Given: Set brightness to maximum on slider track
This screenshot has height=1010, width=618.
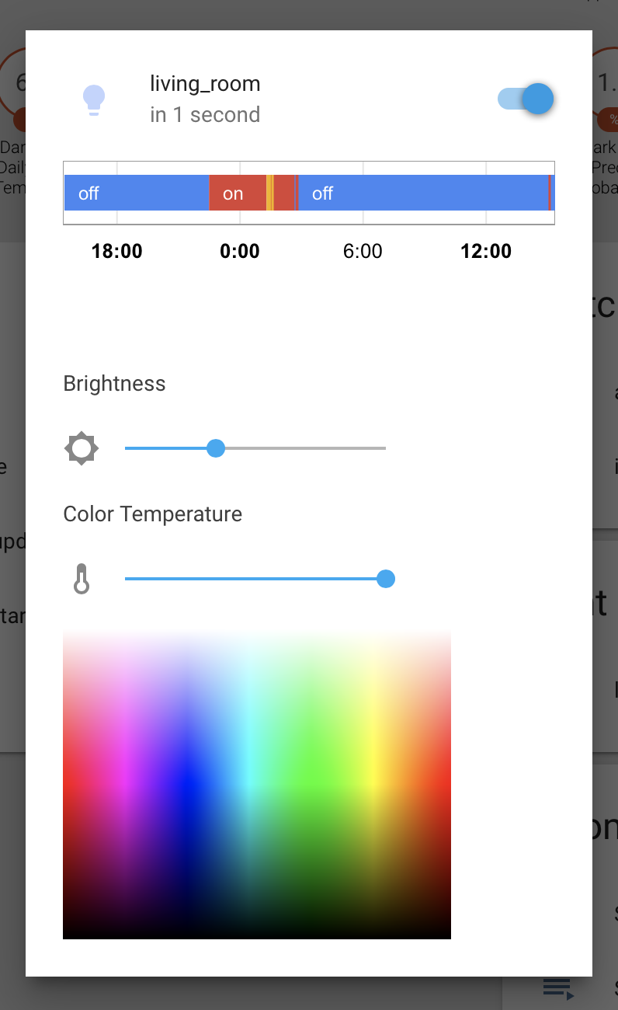Looking at the screenshot, I should [384, 448].
